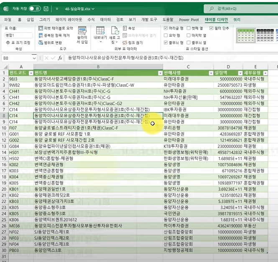Click the Select All corner triangle
This screenshot has width=278, height=262.
pos(5,67)
